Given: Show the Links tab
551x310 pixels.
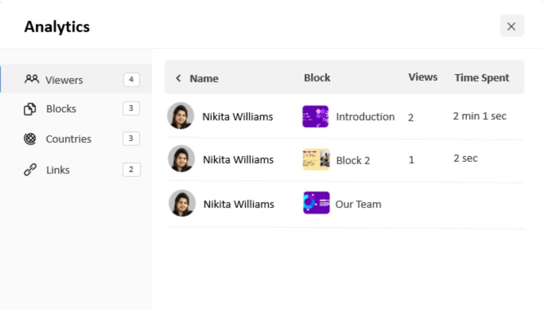Looking at the screenshot, I should point(58,170).
